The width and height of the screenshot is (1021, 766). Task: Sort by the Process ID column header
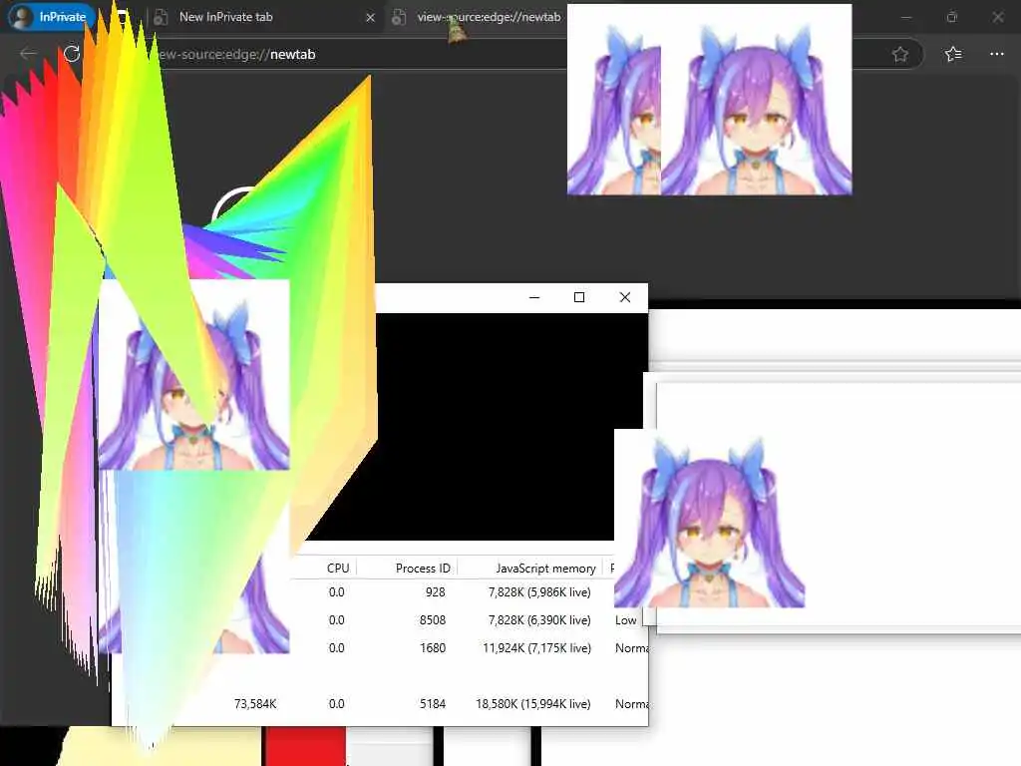click(x=423, y=568)
